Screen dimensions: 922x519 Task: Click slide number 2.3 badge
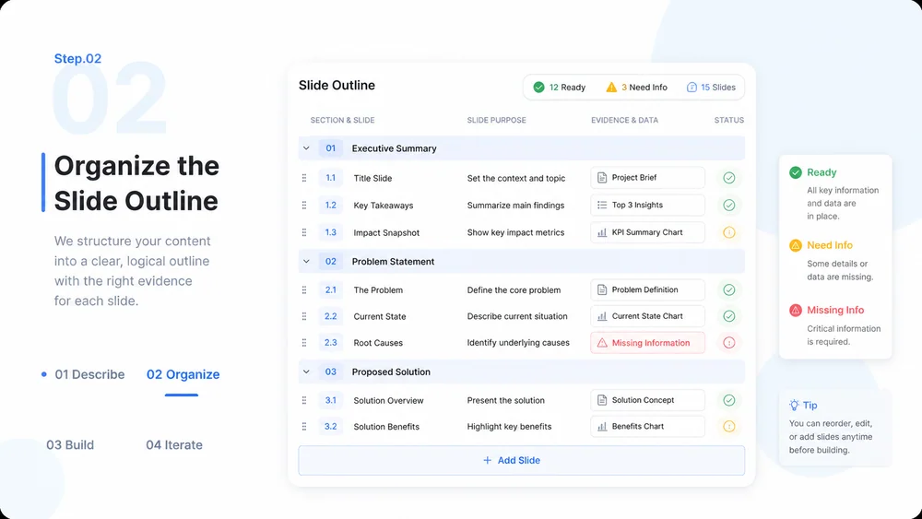(330, 343)
